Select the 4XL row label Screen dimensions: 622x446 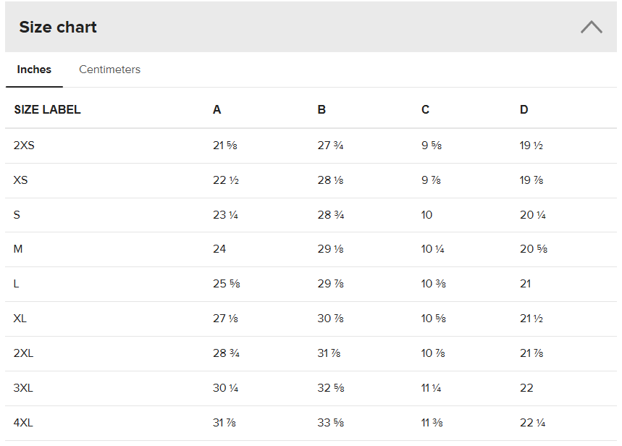tap(23, 423)
